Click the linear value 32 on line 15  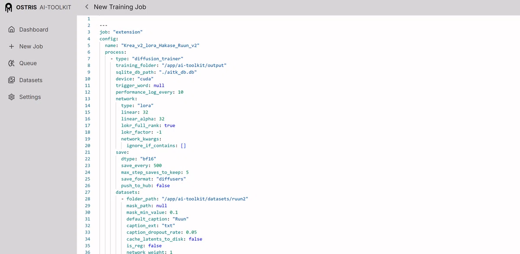click(146, 112)
